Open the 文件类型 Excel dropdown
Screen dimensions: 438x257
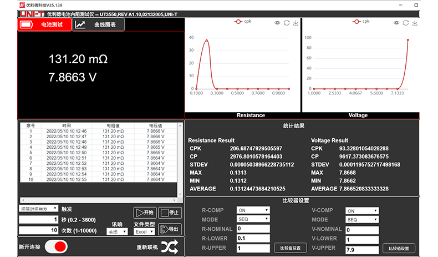(x=144, y=232)
